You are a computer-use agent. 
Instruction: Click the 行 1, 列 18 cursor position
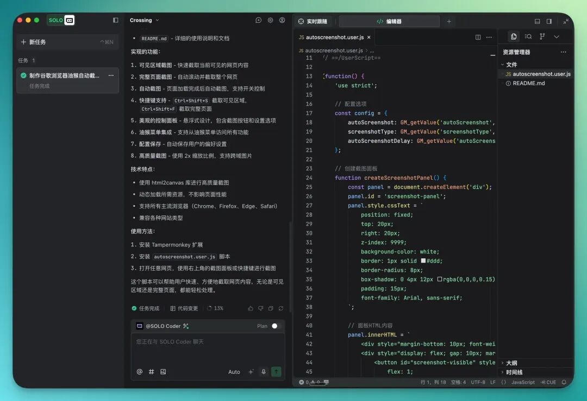[x=433, y=383]
